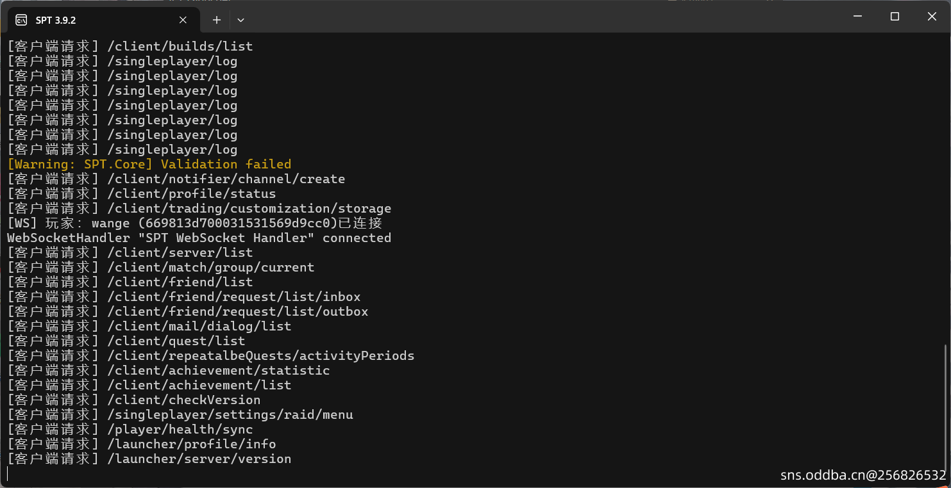
Task: Close the SPT 3.9.2 tab
Action: coord(183,20)
